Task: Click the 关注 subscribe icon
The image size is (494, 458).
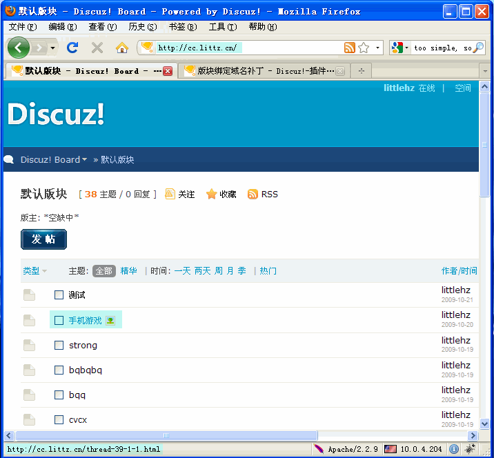Action: pos(170,194)
